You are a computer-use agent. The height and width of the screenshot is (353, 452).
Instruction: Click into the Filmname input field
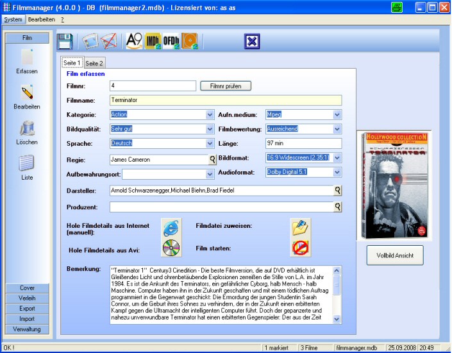tap(225, 100)
